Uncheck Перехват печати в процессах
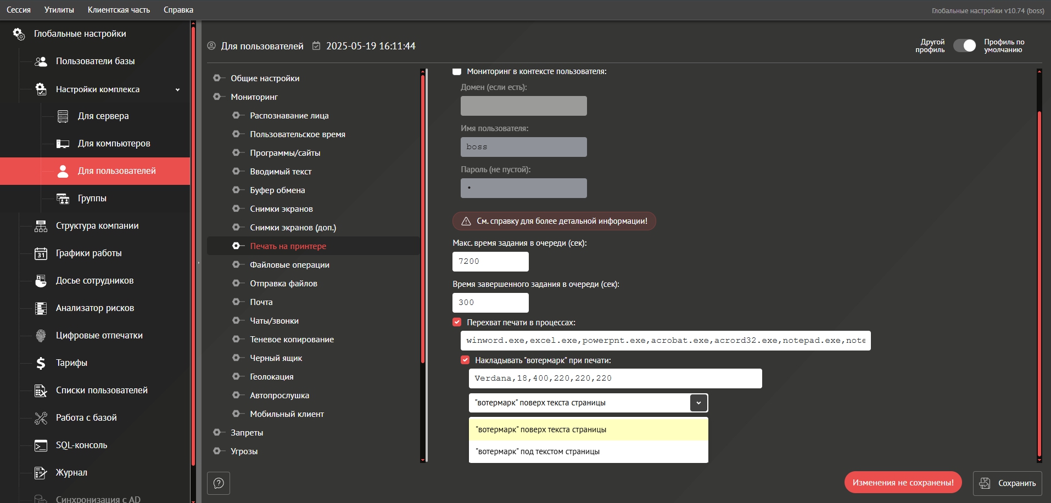This screenshot has height=503, width=1051. coord(457,322)
